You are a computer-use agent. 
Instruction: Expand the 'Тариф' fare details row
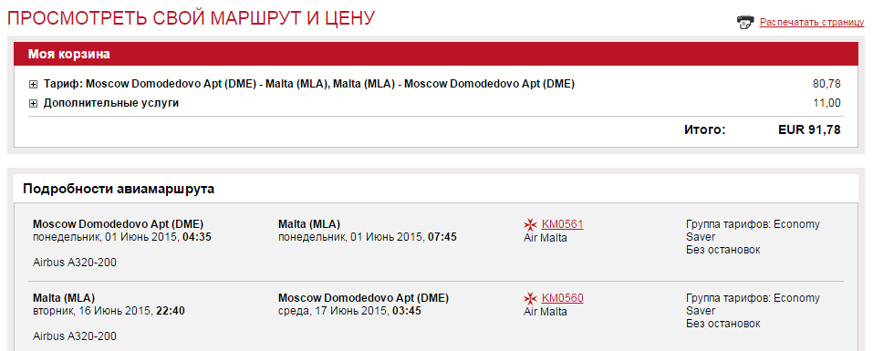33,85
